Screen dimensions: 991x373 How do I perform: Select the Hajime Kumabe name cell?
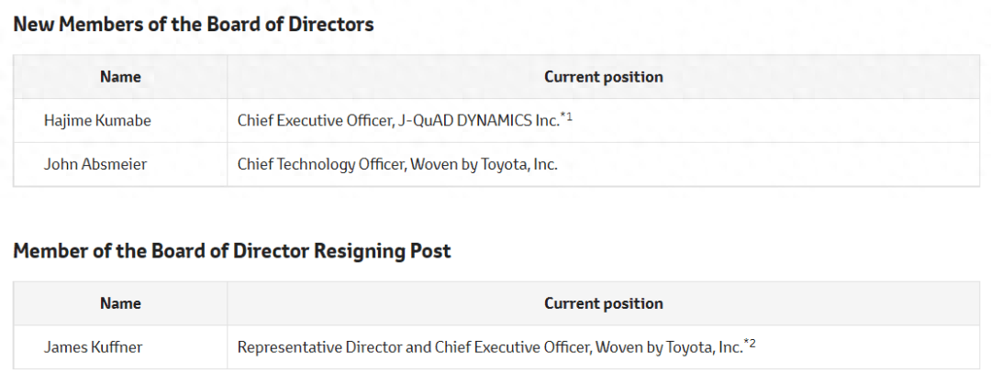click(120, 121)
